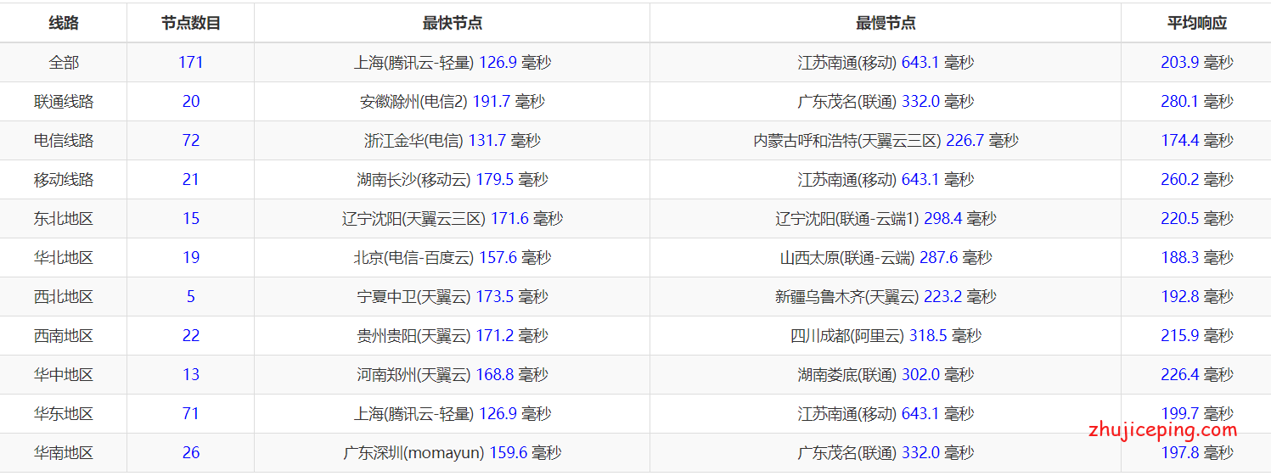This screenshot has width=1271, height=476.
Task: Click 上海(腾讯云-轻量) in the 全部 row
Action: 414,63
